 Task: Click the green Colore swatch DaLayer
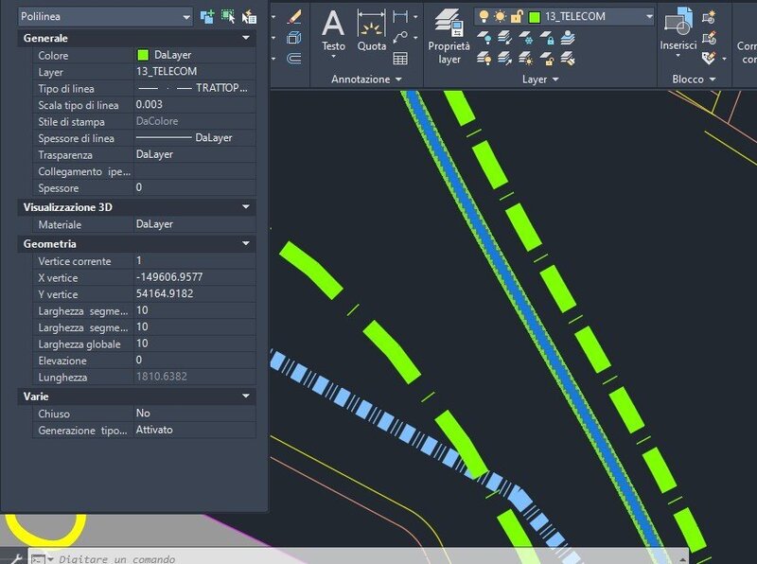tap(143, 55)
